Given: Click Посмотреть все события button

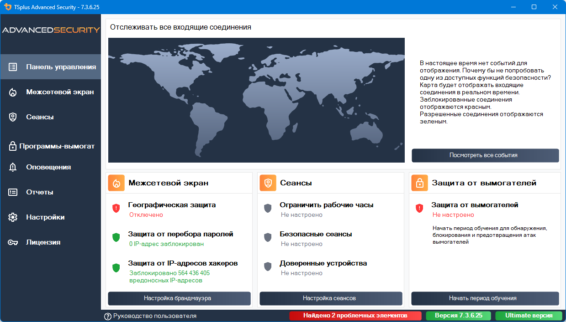Looking at the screenshot, I should pyautogui.click(x=485, y=155).
